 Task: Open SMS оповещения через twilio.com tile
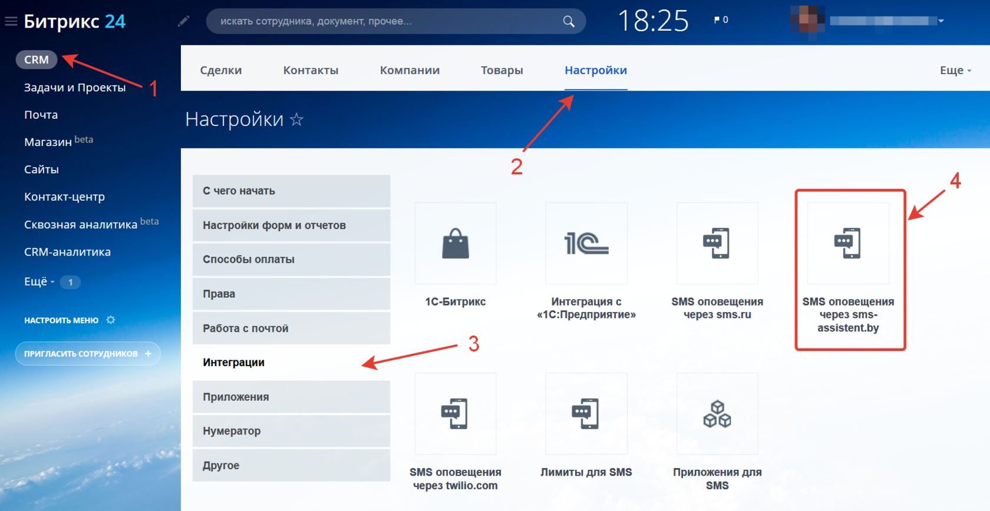click(x=456, y=414)
